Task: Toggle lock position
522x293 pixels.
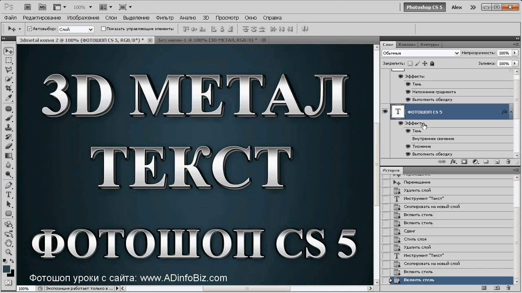Action: (425, 63)
